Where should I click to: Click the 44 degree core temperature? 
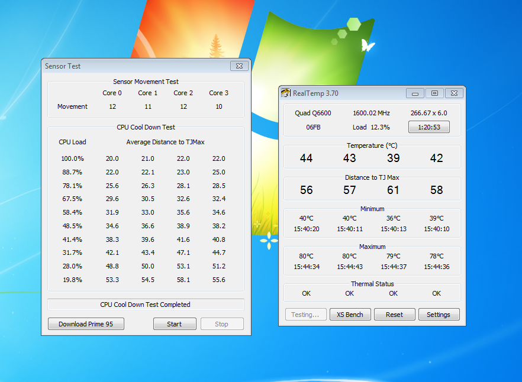coord(307,158)
